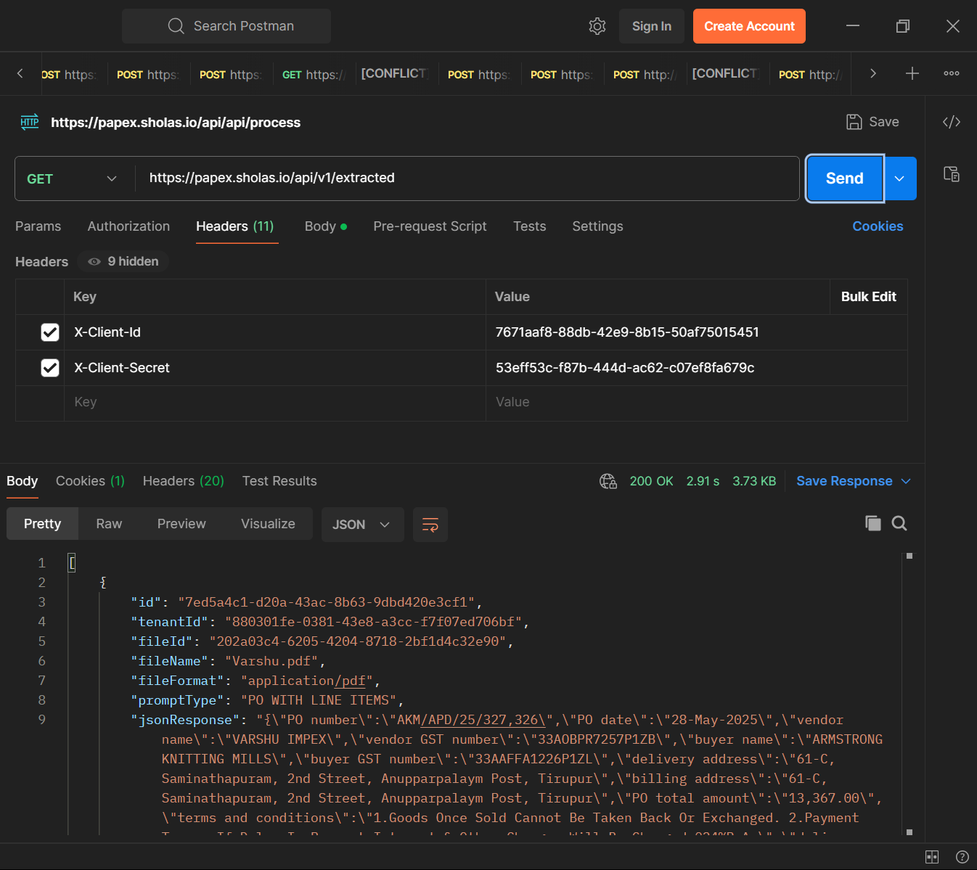Screen dimensions: 977x870
Task: Search within response body icon
Action: coord(899,523)
